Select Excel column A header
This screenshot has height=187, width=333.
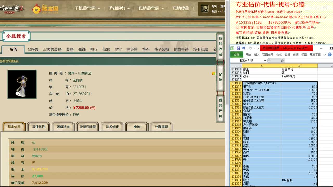point(262,66)
